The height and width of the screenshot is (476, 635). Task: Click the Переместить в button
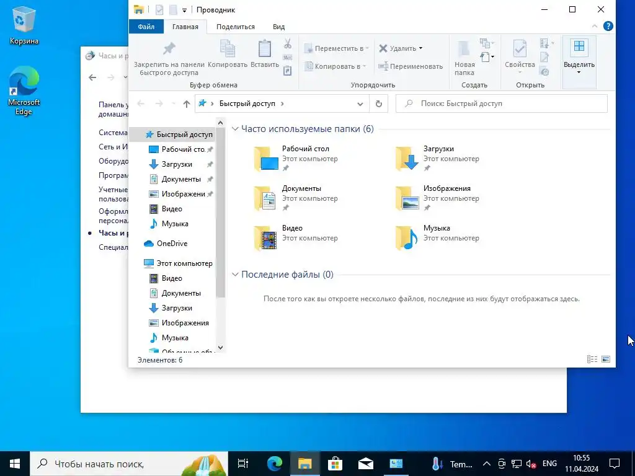click(337, 48)
